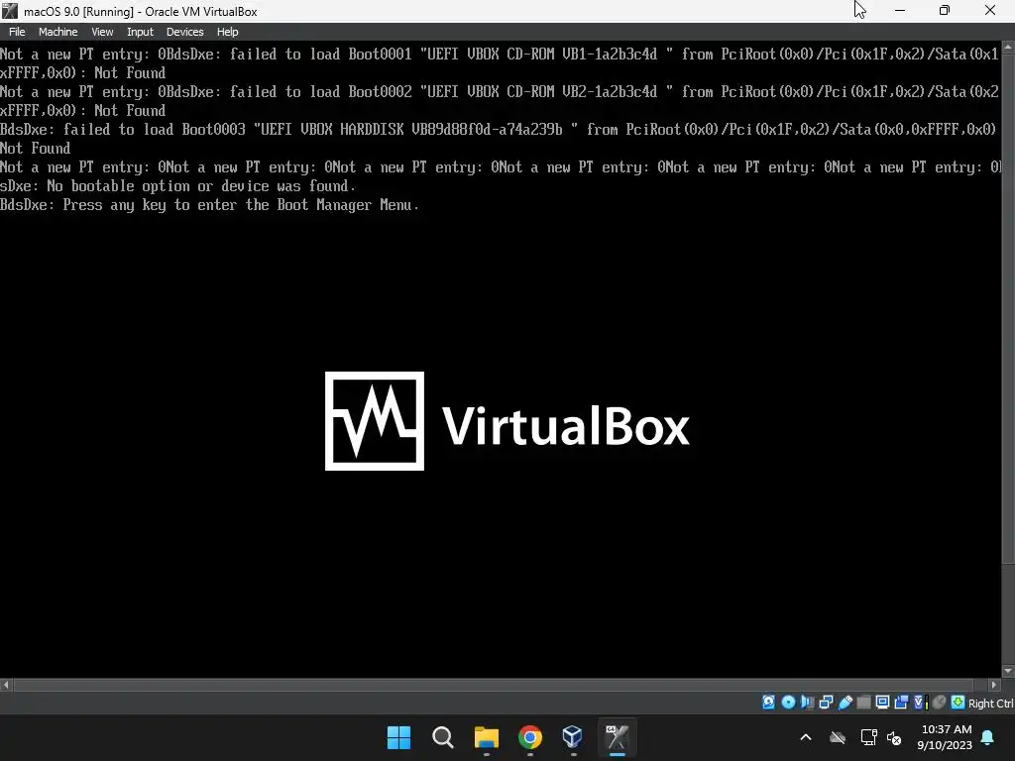Viewport: 1015px width, 761px height.
Task: Click the optical disc indicator icon
Action: [x=788, y=703]
